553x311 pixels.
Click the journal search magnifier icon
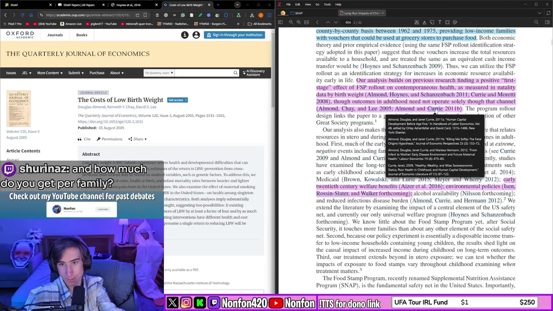tap(235, 73)
